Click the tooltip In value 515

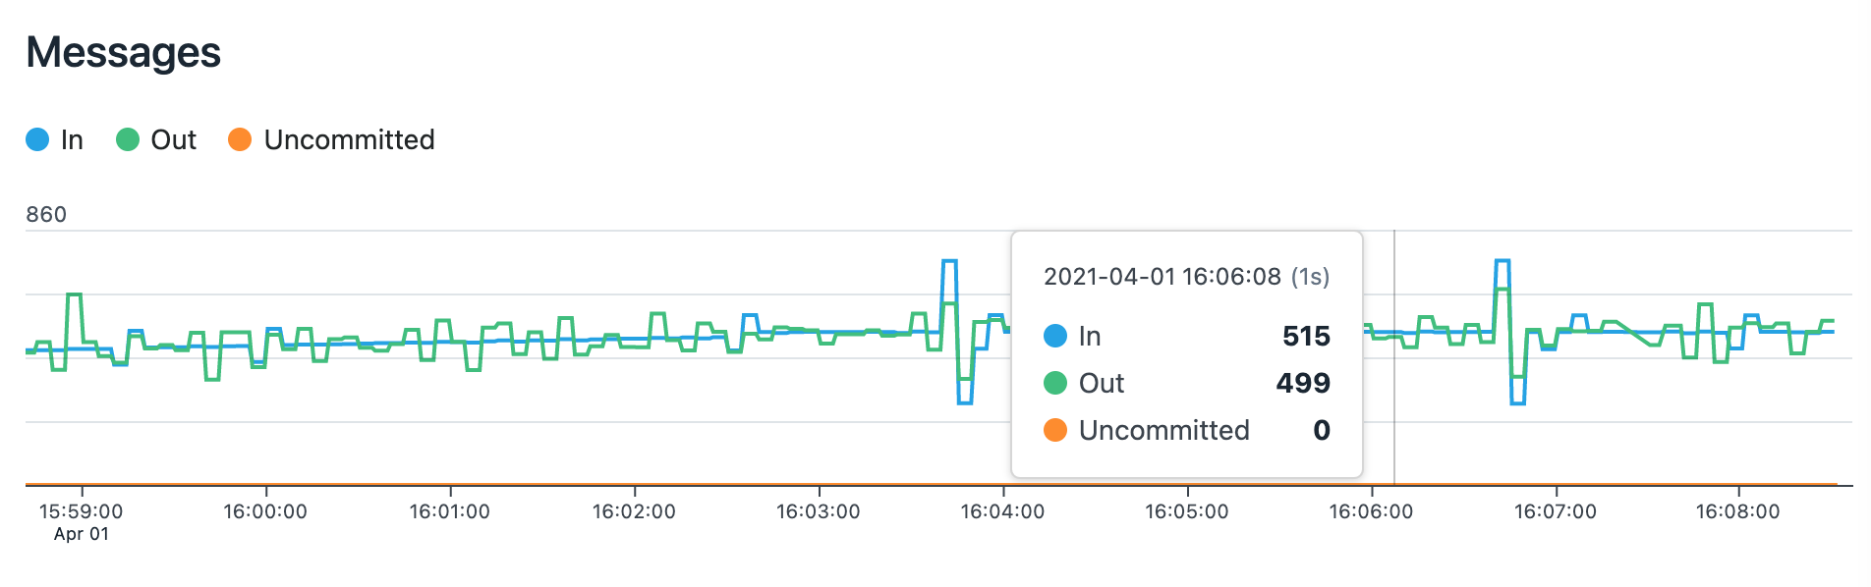(x=1306, y=336)
